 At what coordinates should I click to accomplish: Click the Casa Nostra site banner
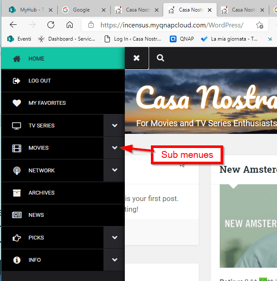click(201, 101)
